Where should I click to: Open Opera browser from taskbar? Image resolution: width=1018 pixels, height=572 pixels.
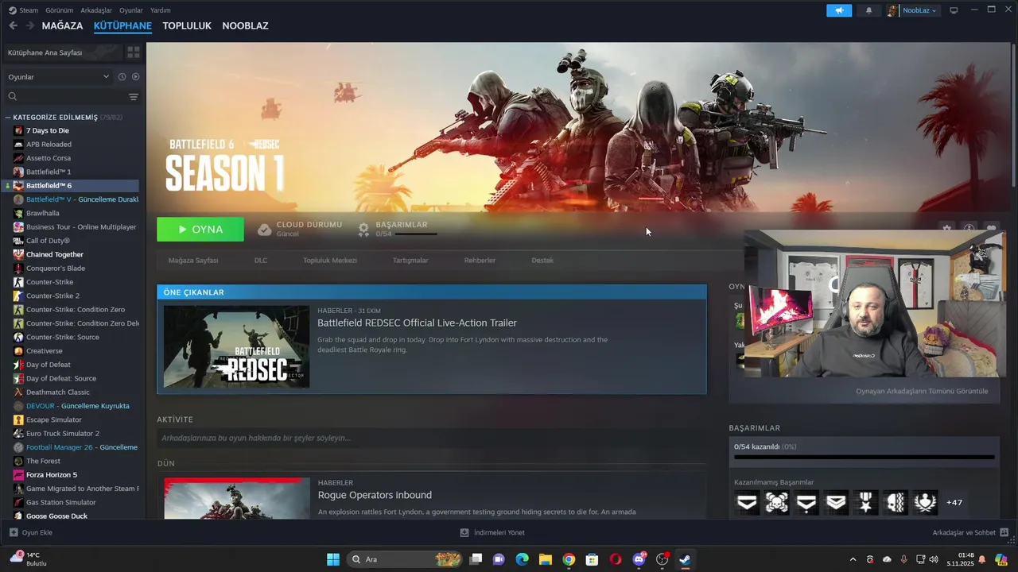tap(616, 559)
